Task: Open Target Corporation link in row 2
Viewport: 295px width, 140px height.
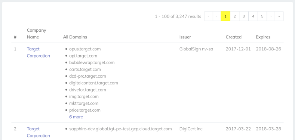Action: pos(39,132)
